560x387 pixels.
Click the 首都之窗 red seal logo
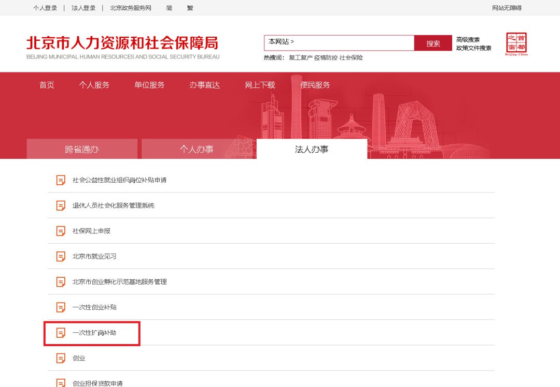tap(516, 44)
